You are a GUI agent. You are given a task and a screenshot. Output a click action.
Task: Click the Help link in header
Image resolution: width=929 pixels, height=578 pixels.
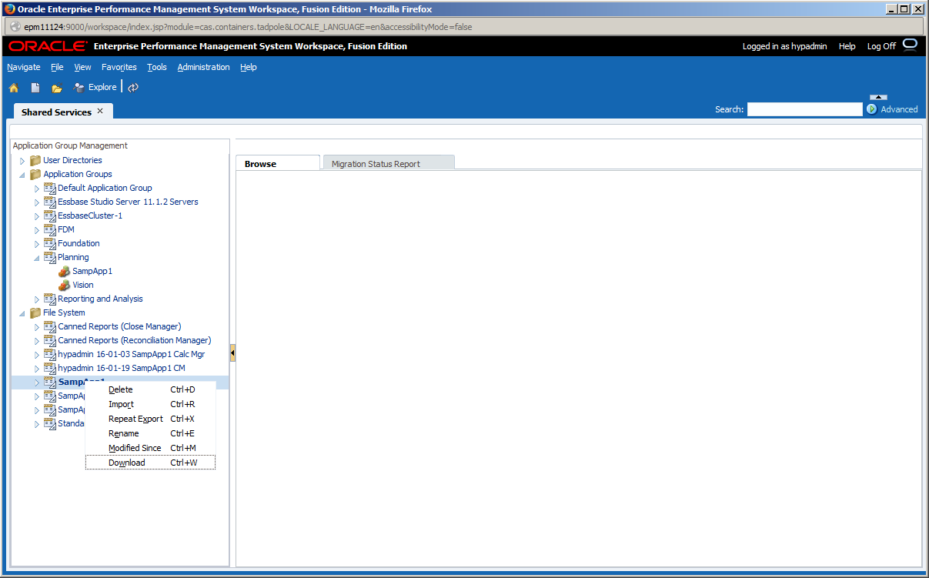click(x=847, y=46)
